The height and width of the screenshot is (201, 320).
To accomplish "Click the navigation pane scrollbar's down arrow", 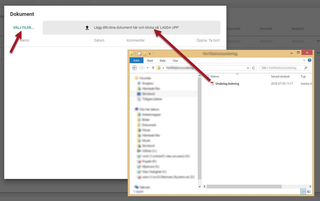I will (200, 187).
